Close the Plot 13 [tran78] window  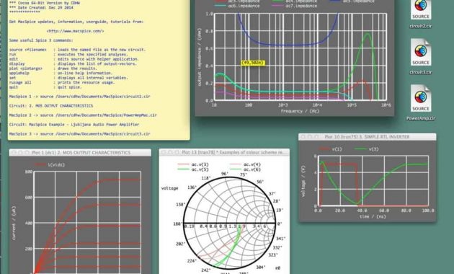(164, 152)
